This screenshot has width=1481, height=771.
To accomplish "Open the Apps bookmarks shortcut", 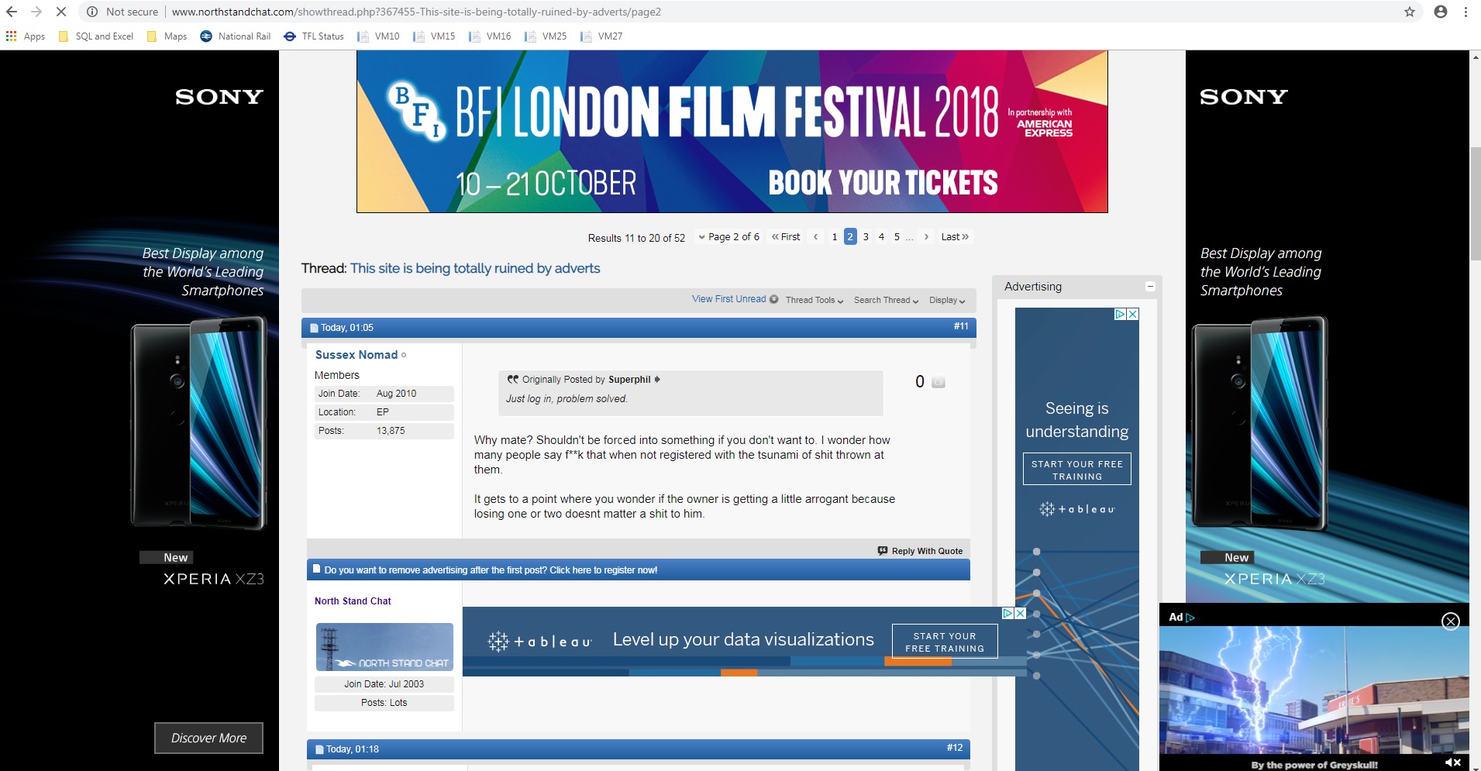I will (26, 36).
